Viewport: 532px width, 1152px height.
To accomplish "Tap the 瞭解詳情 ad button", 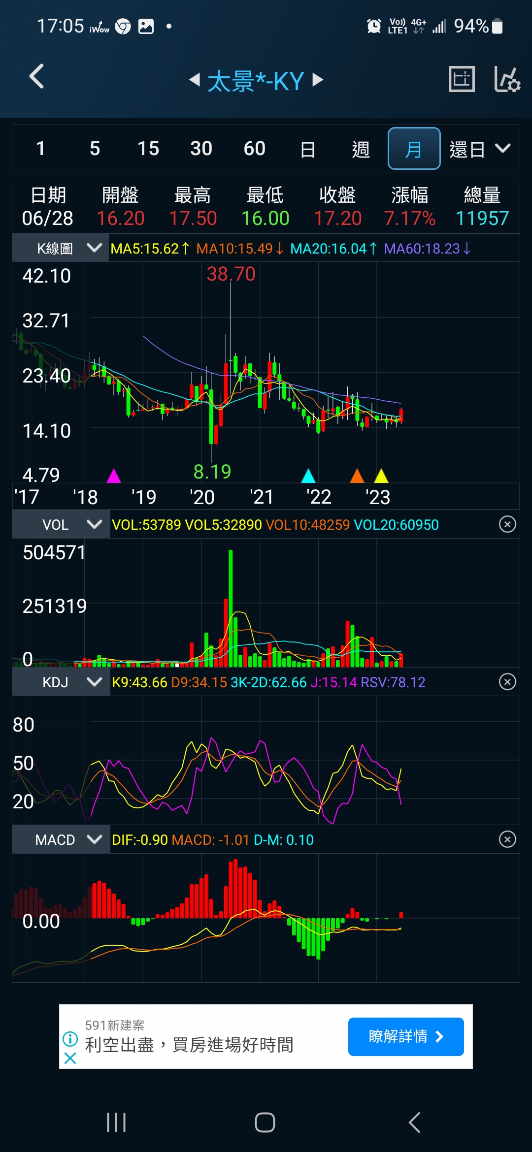I will (406, 1037).
